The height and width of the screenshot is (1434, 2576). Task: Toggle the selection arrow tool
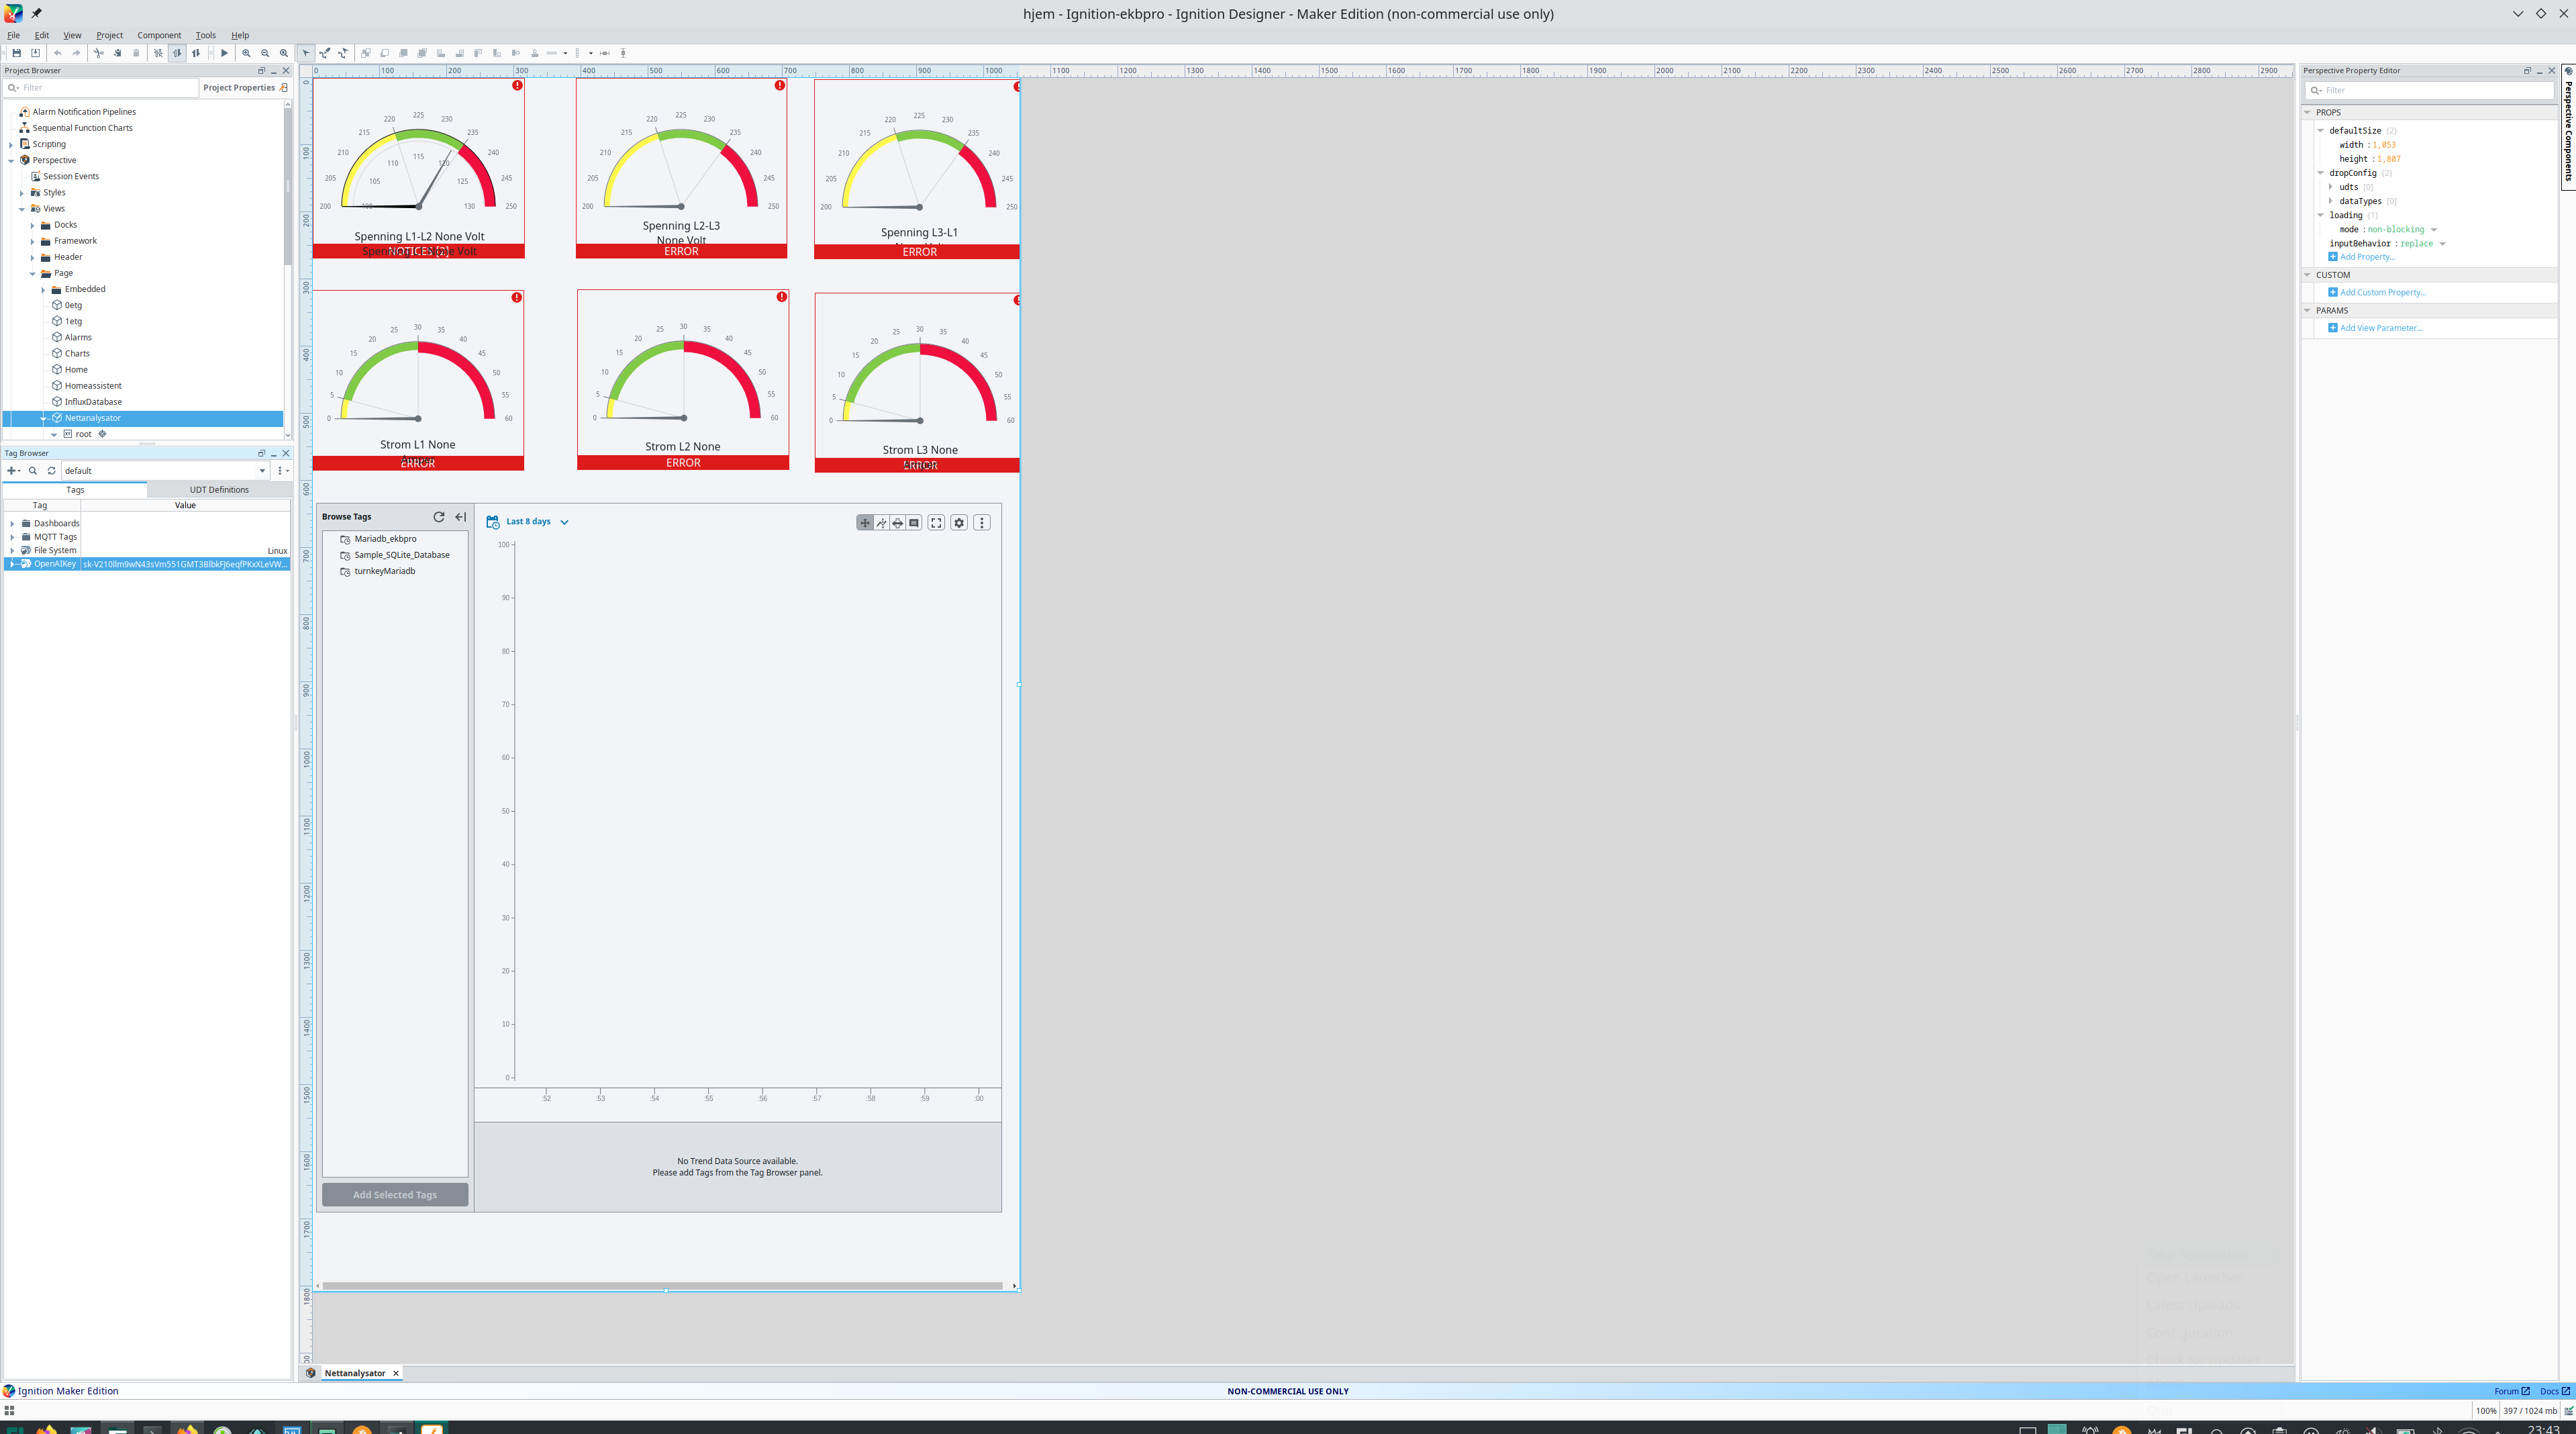306,53
